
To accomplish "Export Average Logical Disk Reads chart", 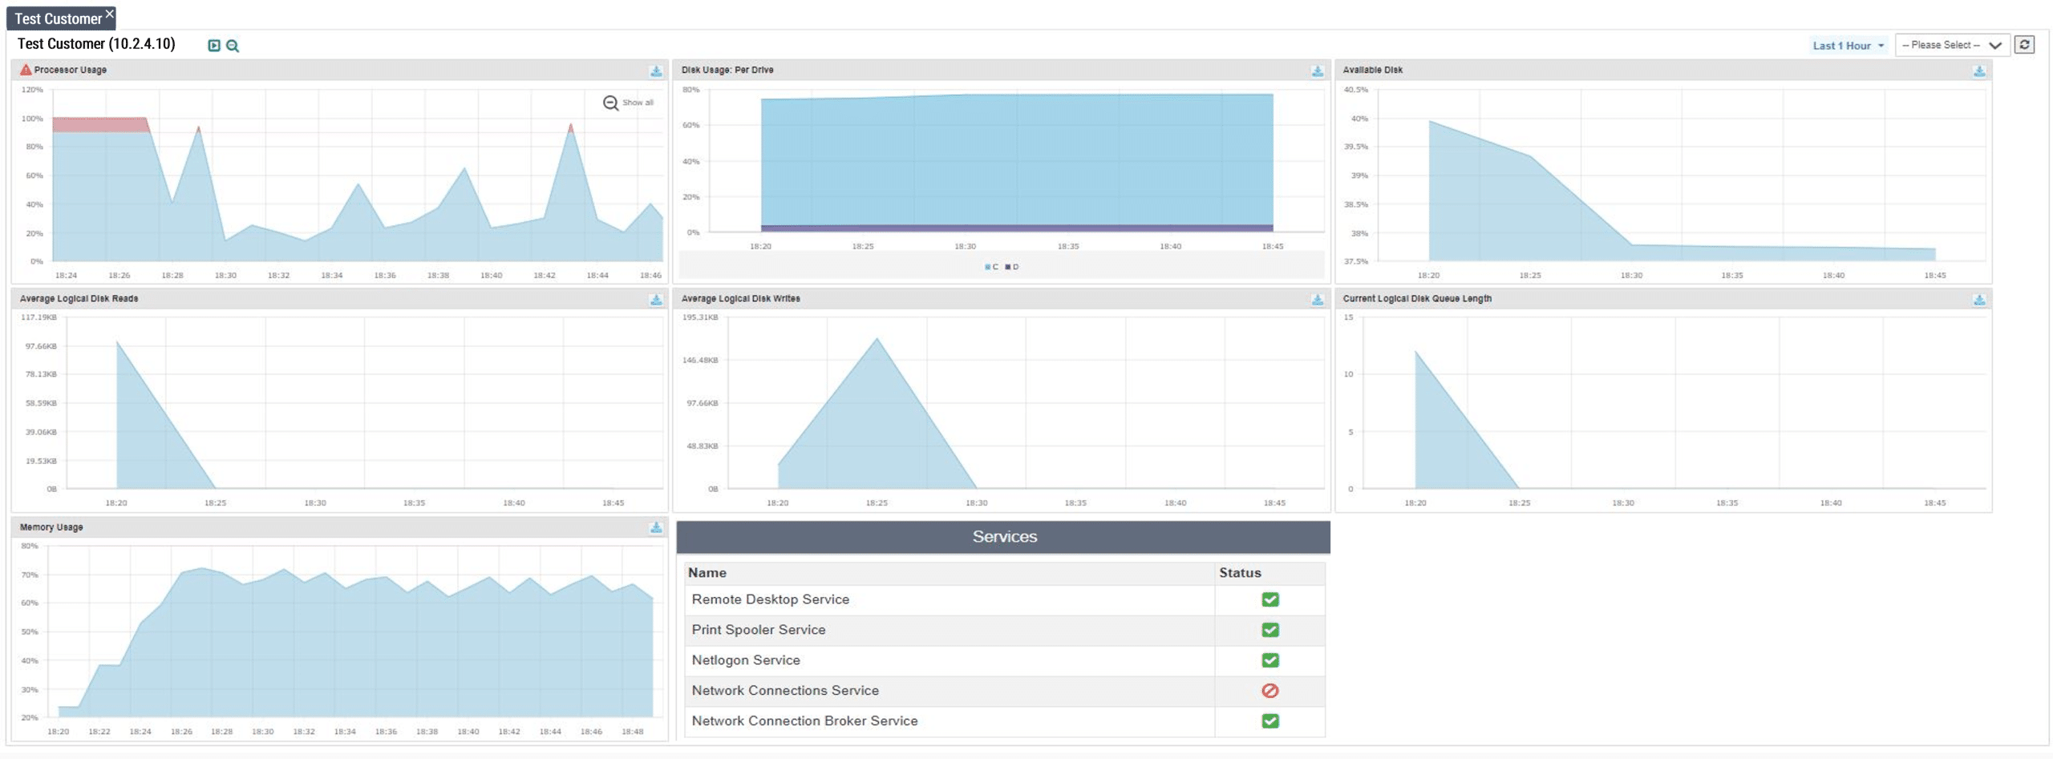I will [x=655, y=300].
